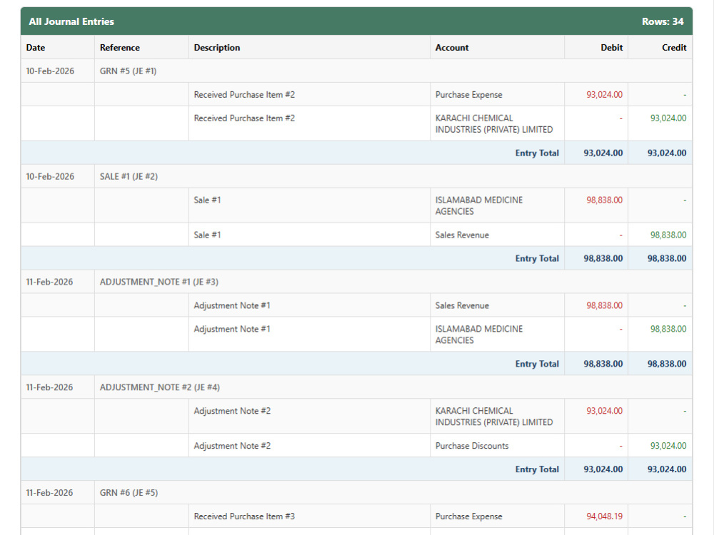Click Entry Total label for SALE #1 entry
This screenshot has height=535, width=714.
point(537,258)
